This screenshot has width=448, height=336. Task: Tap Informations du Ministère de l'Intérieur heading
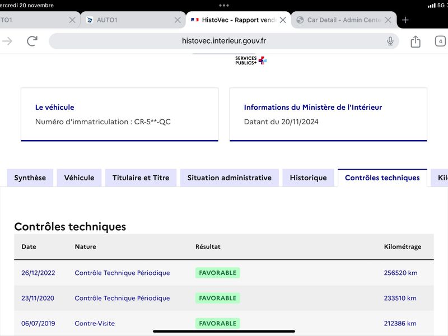[x=313, y=107]
